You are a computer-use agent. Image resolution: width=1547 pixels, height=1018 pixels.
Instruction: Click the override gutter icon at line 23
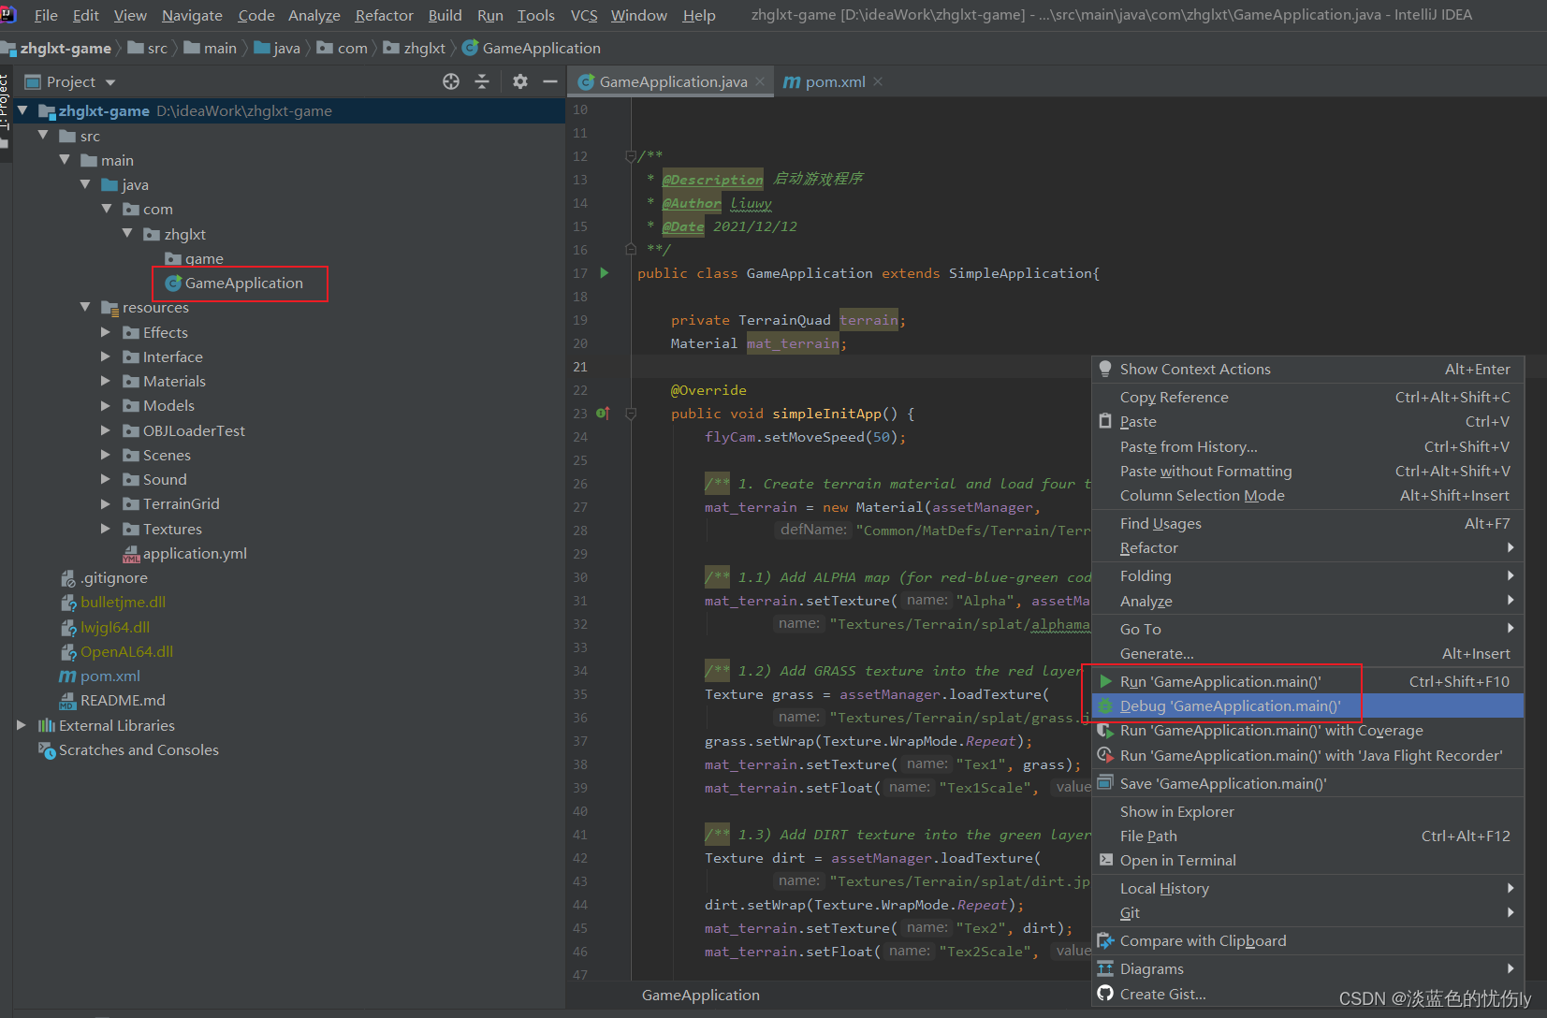pos(603,414)
